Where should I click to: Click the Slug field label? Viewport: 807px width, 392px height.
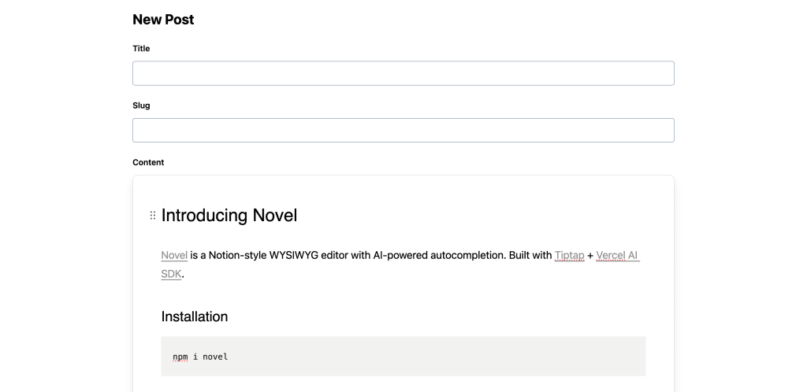point(141,105)
